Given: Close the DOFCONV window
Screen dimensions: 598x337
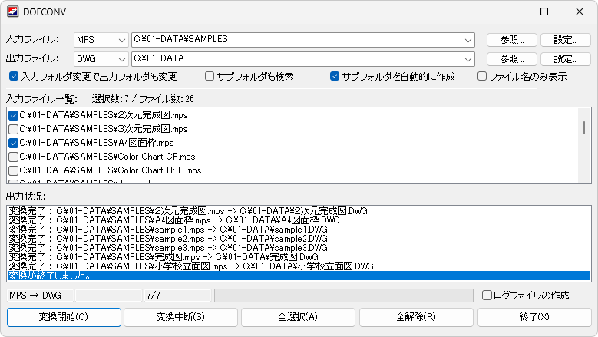Looking at the screenshot, I should tap(580, 12).
